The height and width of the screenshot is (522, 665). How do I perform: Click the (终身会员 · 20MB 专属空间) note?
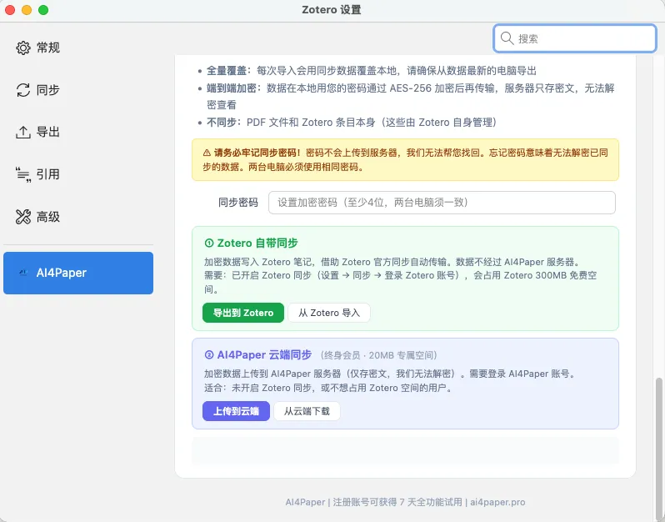tap(378, 355)
